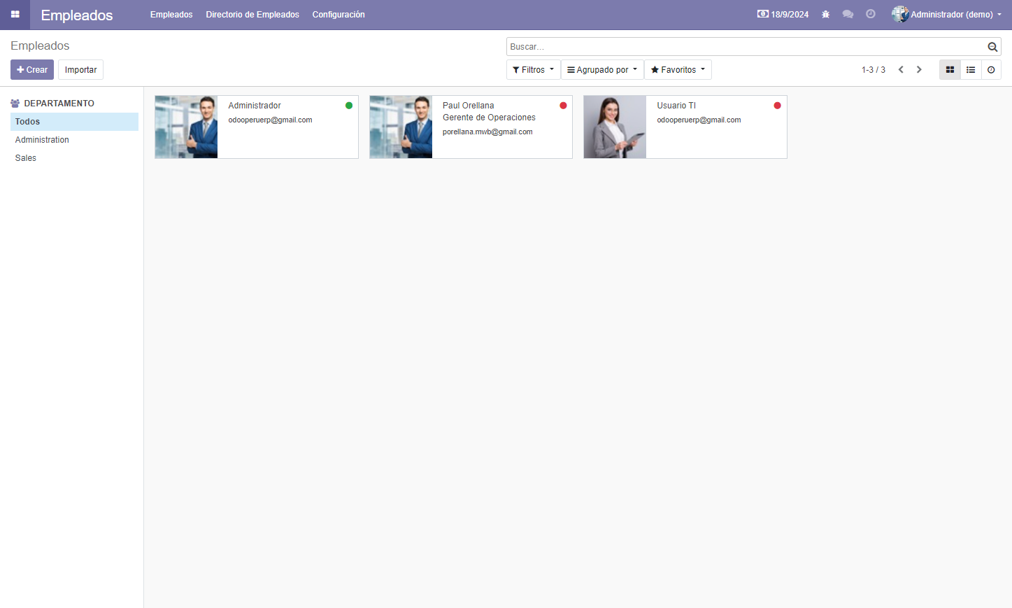Image resolution: width=1012 pixels, height=608 pixels.
Task: Go to previous page arrow
Action: [x=901, y=70]
